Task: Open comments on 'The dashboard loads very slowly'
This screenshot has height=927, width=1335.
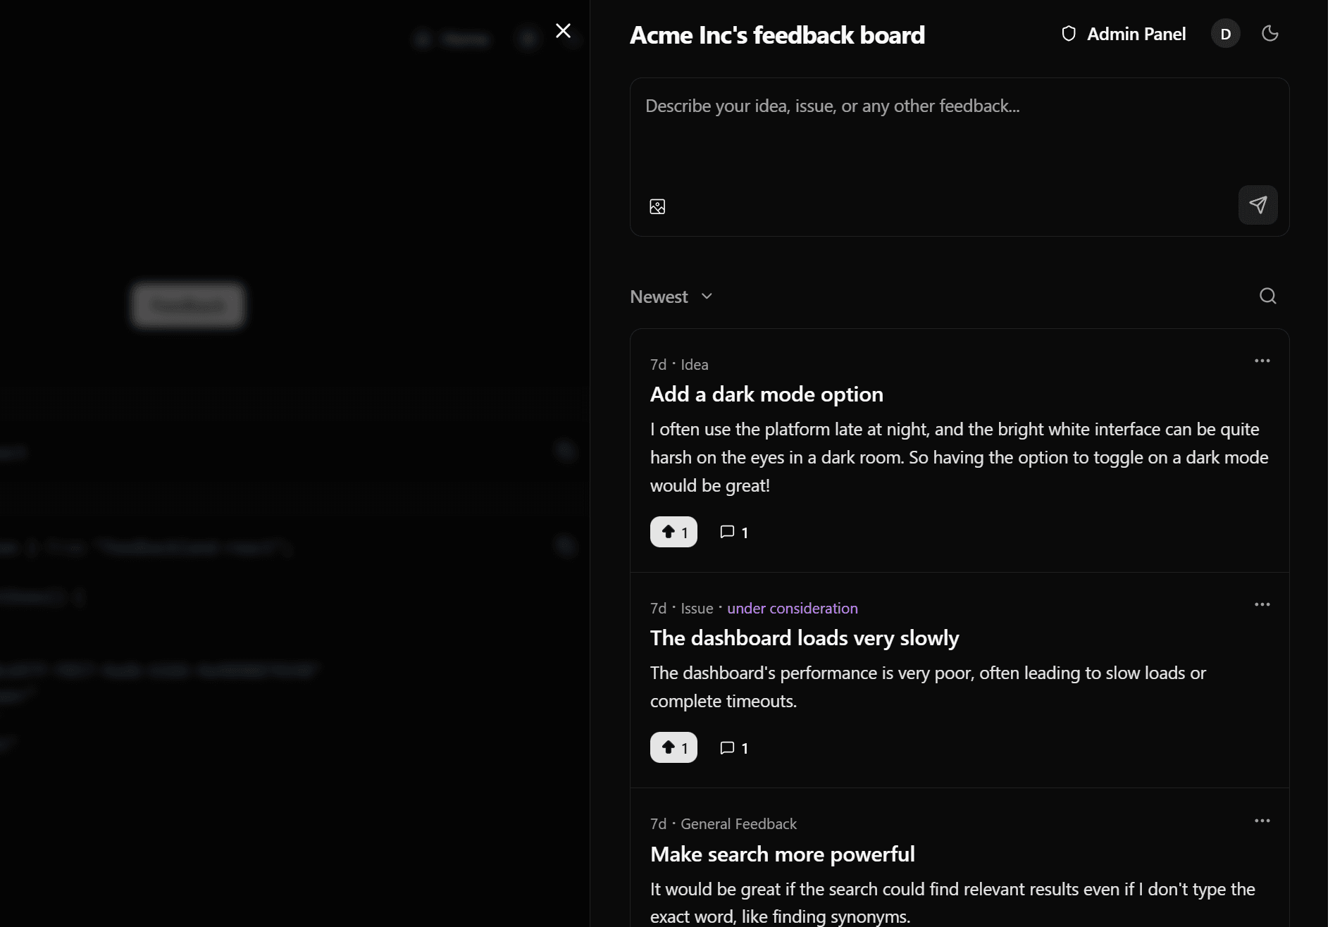Action: pyautogui.click(x=733, y=747)
